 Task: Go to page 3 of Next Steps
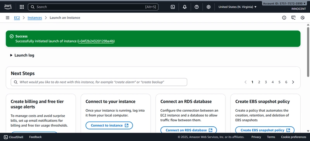tap(266, 82)
